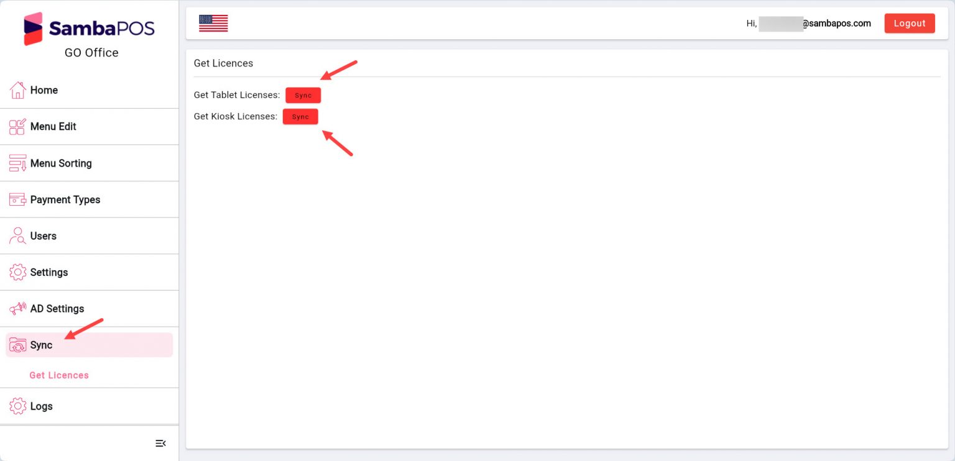Click the SambaPOS logo
The image size is (955, 461).
89,29
